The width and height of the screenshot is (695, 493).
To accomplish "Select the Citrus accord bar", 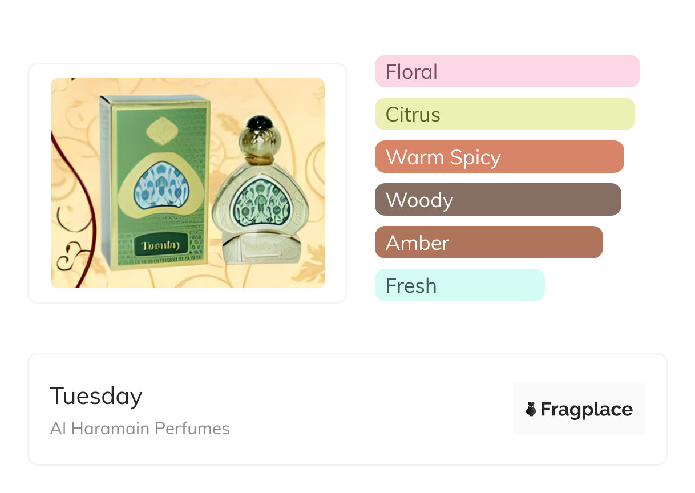I will [x=504, y=114].
